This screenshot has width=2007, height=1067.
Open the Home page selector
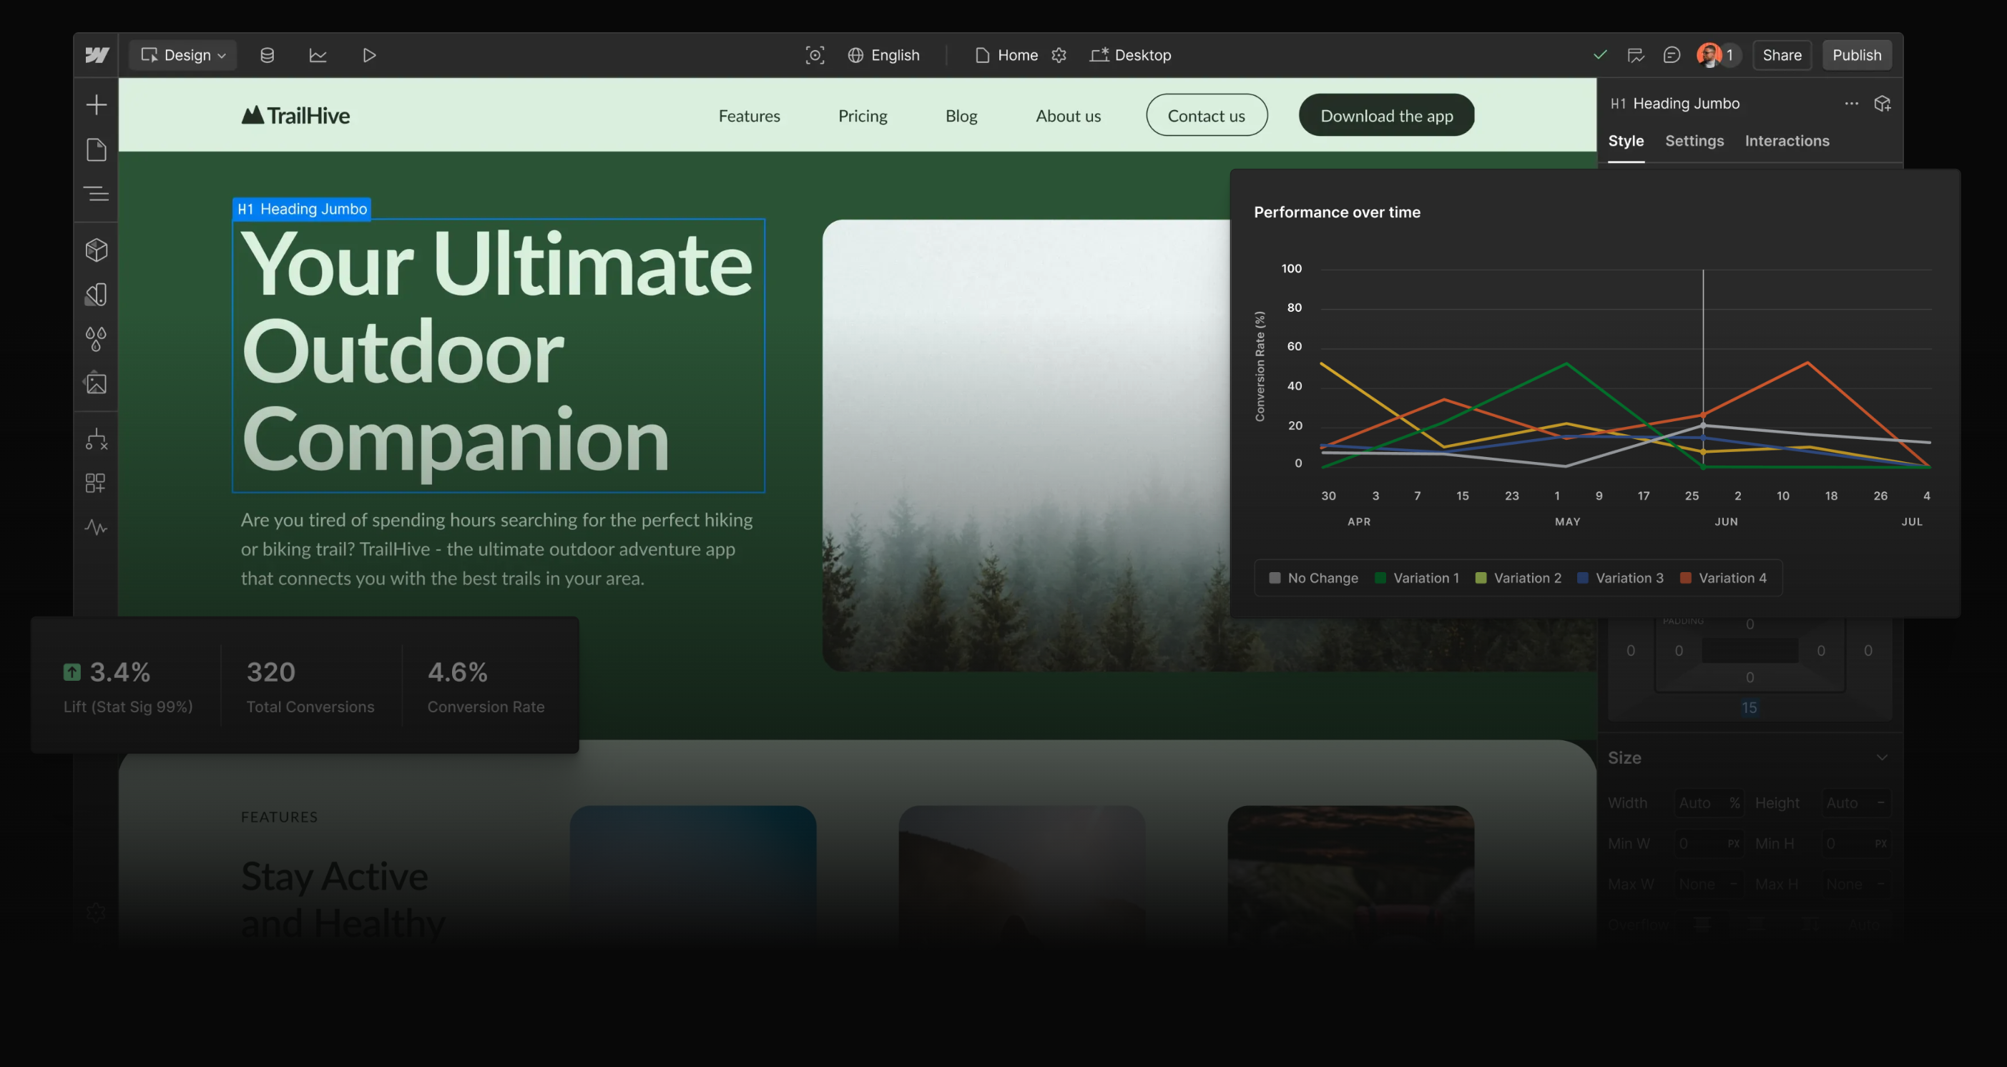(x=1006, y=55)
